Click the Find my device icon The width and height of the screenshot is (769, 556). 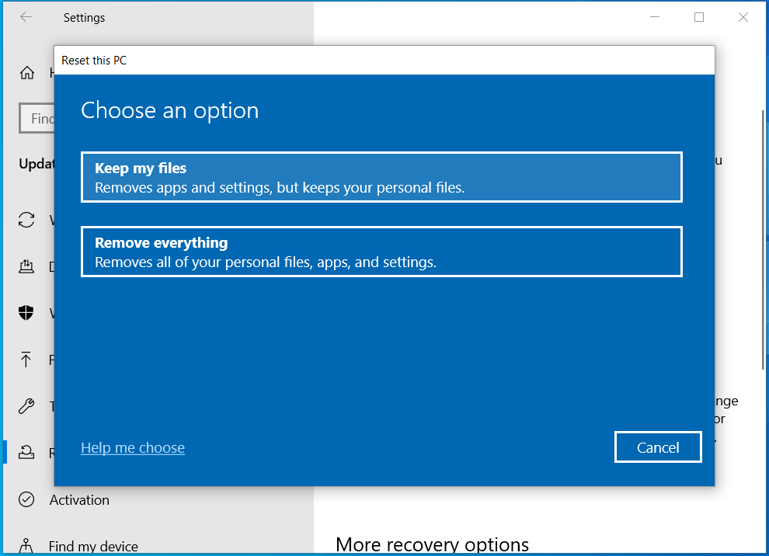[27, 546]
